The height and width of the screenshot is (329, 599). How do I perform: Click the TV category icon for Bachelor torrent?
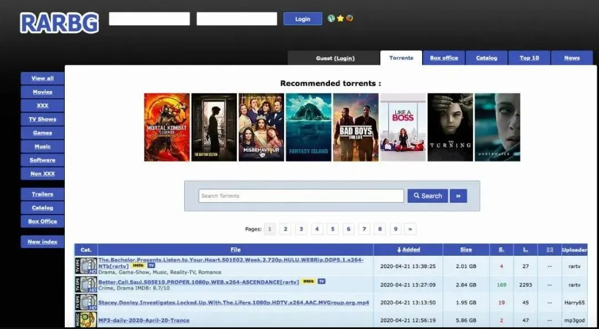86,265
